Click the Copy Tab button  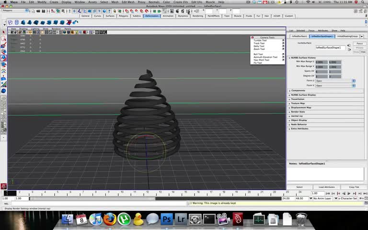(354, 187)
